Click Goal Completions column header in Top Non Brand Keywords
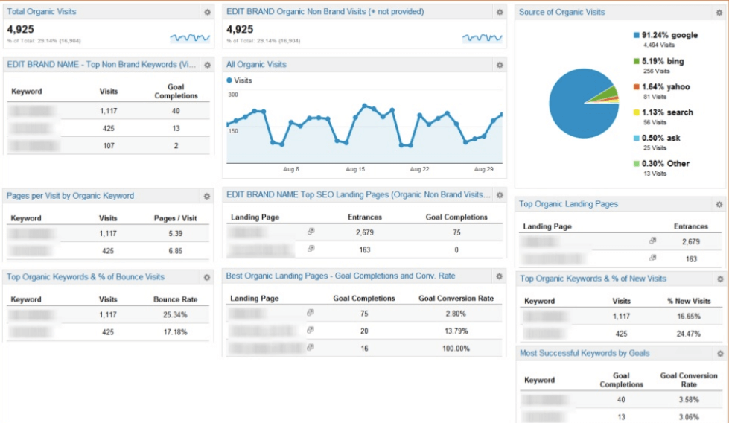Image resolution: width=729 pixels, height=423 pixels. tap(176, 91)
